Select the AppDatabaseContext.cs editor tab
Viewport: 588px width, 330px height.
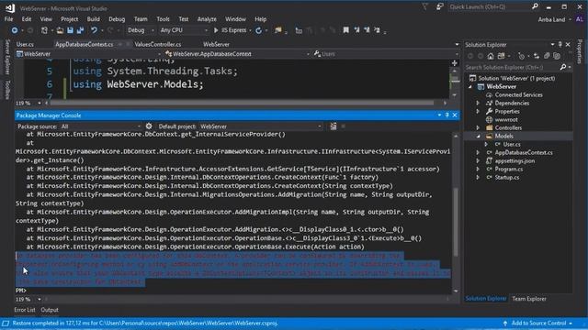[x=84, y=44]
